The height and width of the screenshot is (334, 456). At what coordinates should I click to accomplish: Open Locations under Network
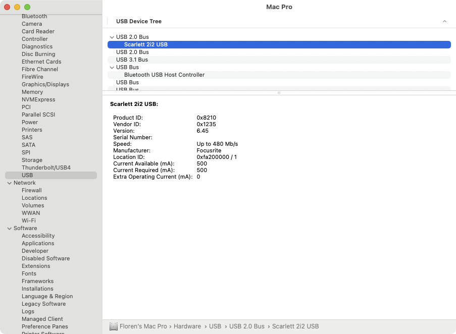point(34,198)
